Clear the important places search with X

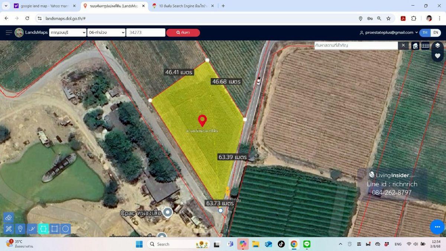(403, 45)
